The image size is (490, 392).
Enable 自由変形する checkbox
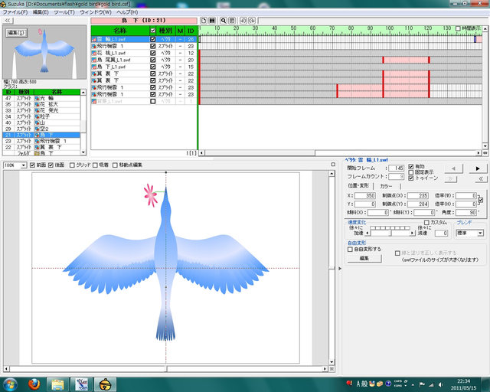pyautogui.click(x=351, y=250)
